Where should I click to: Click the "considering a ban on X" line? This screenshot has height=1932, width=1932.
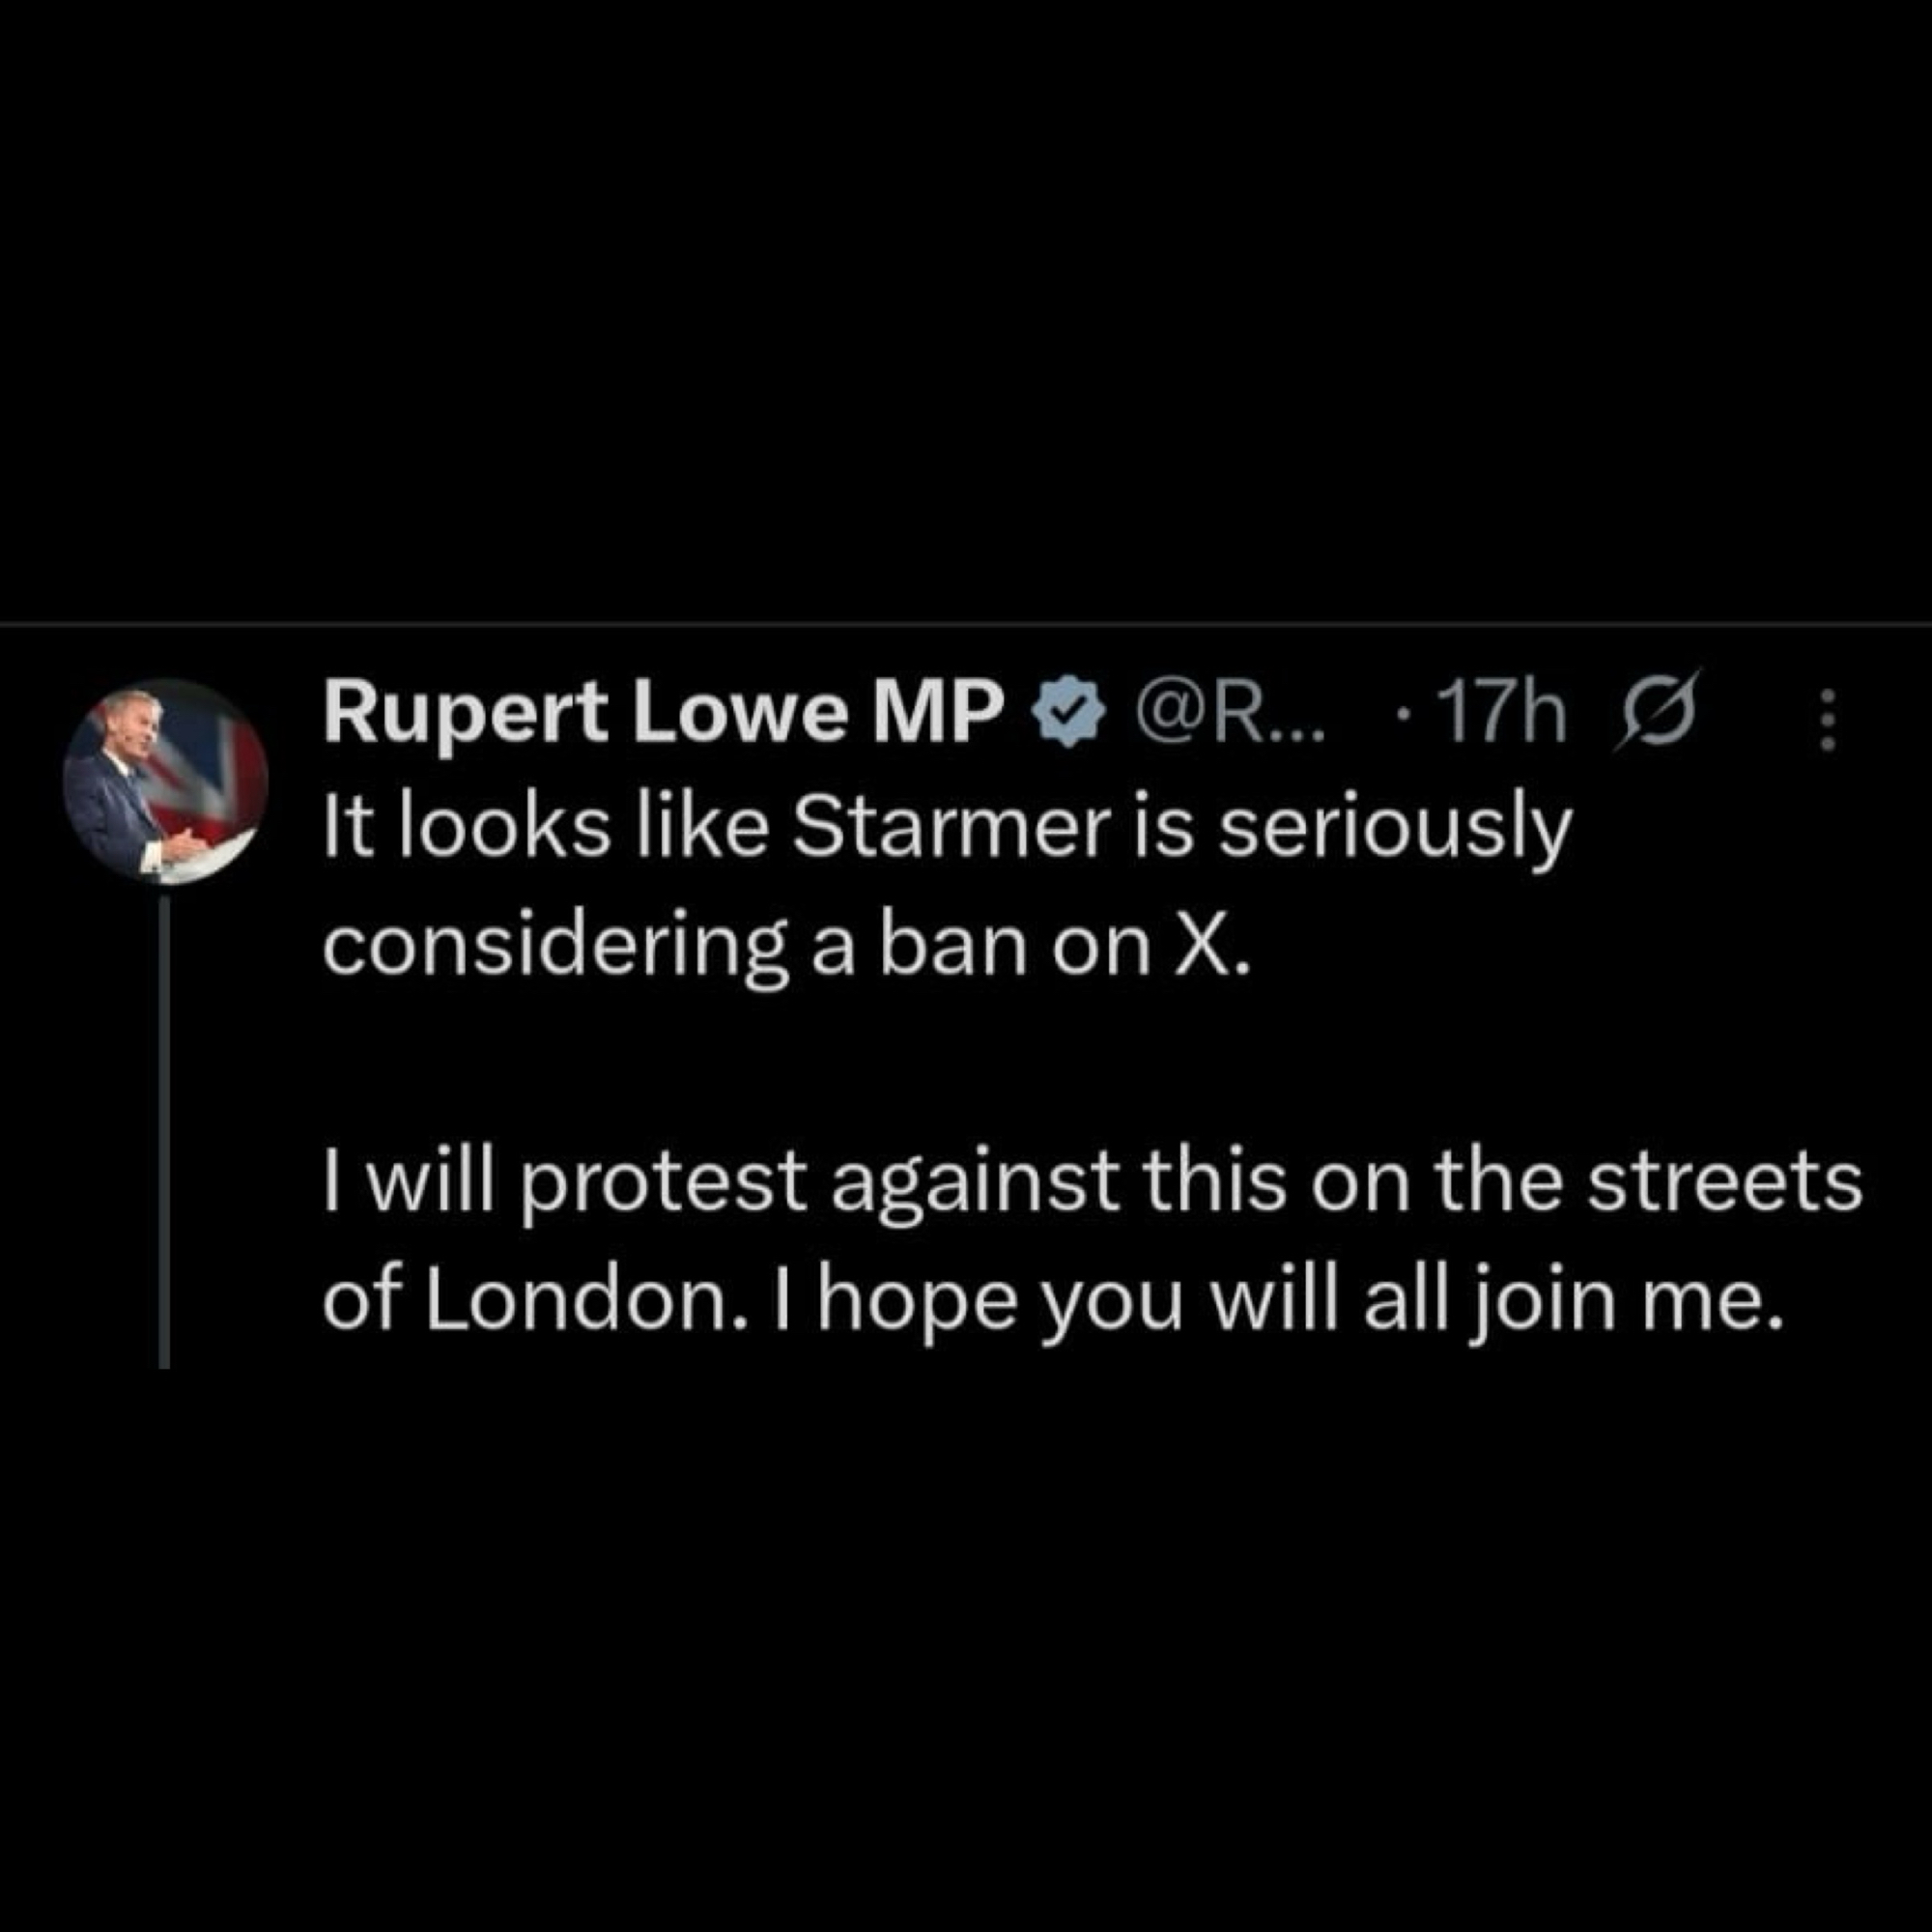[786, 947]
